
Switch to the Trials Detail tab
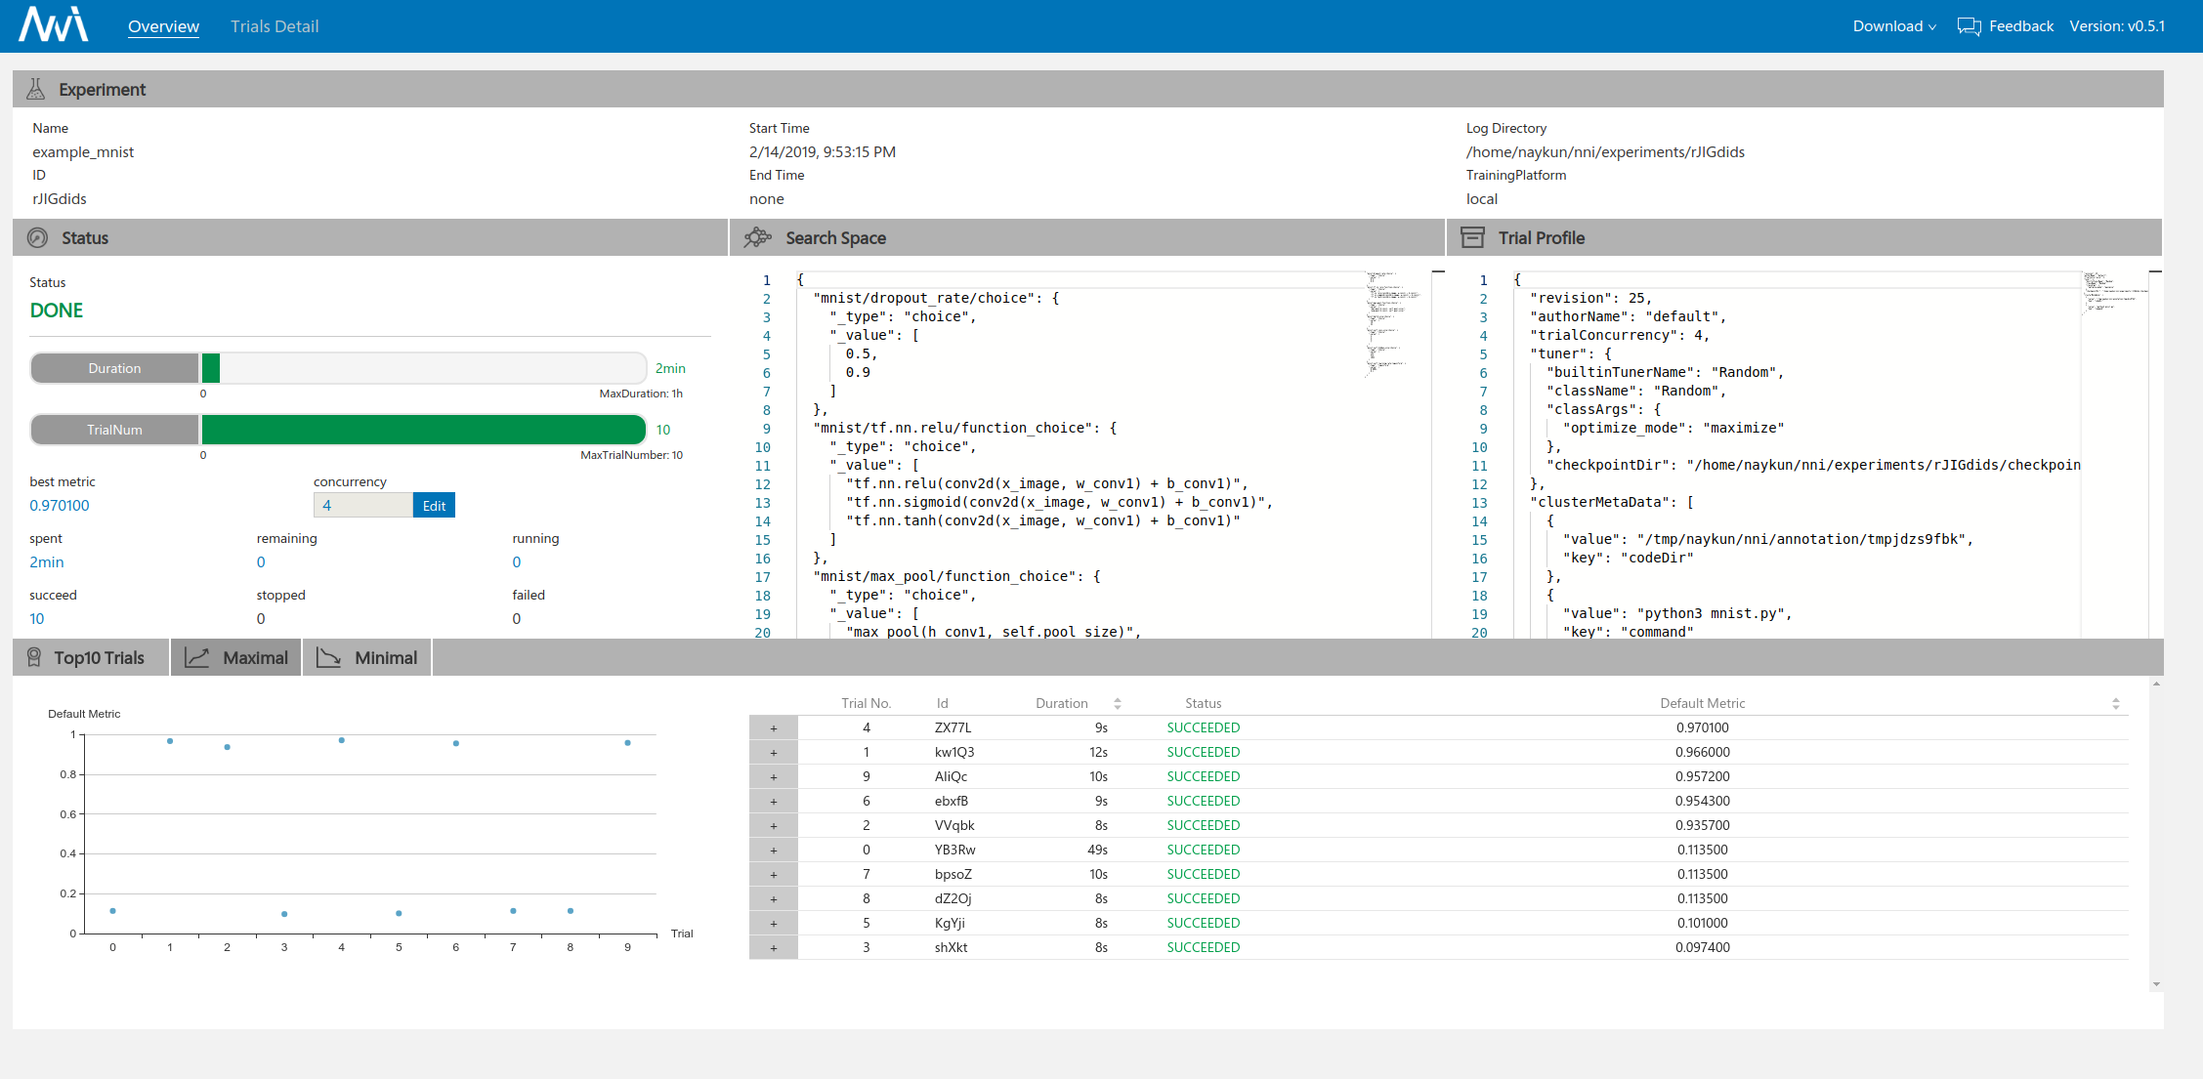pyautogui.click(x=275, y=26)
